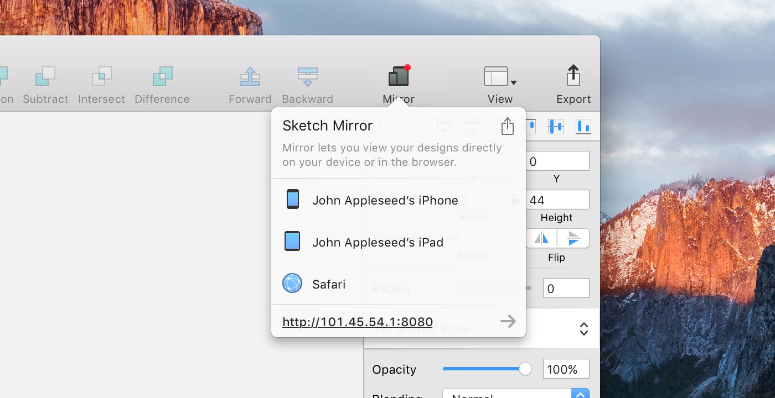Click share icon in Sketch Mirror popover
775x398 pixels.
click(x=507, y=126)
